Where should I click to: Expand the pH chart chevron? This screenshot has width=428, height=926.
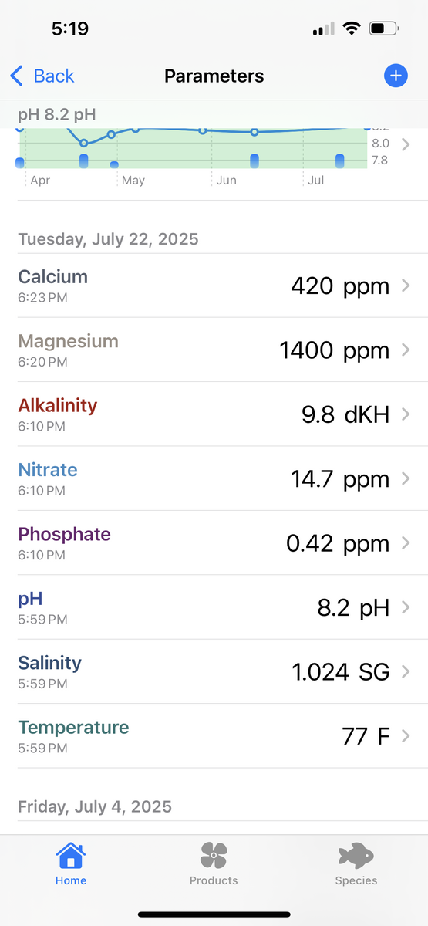click(406, 144)
